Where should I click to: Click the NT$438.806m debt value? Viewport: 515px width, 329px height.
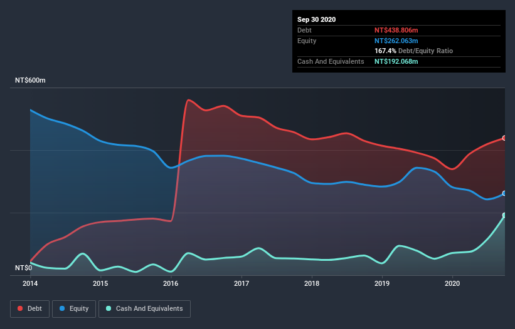(x=396, y=30)
